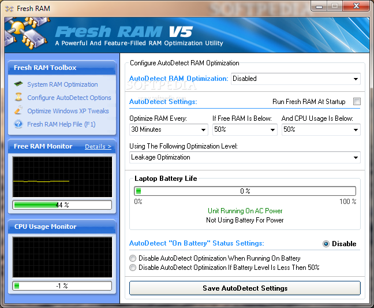
Task: Click the question mark help icon
Action: (x=18, y=124)
